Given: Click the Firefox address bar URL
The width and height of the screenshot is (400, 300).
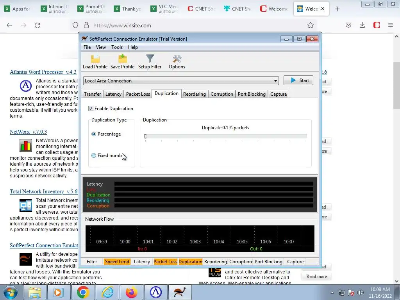Looking at the screenshot, I should coord(122,25).
